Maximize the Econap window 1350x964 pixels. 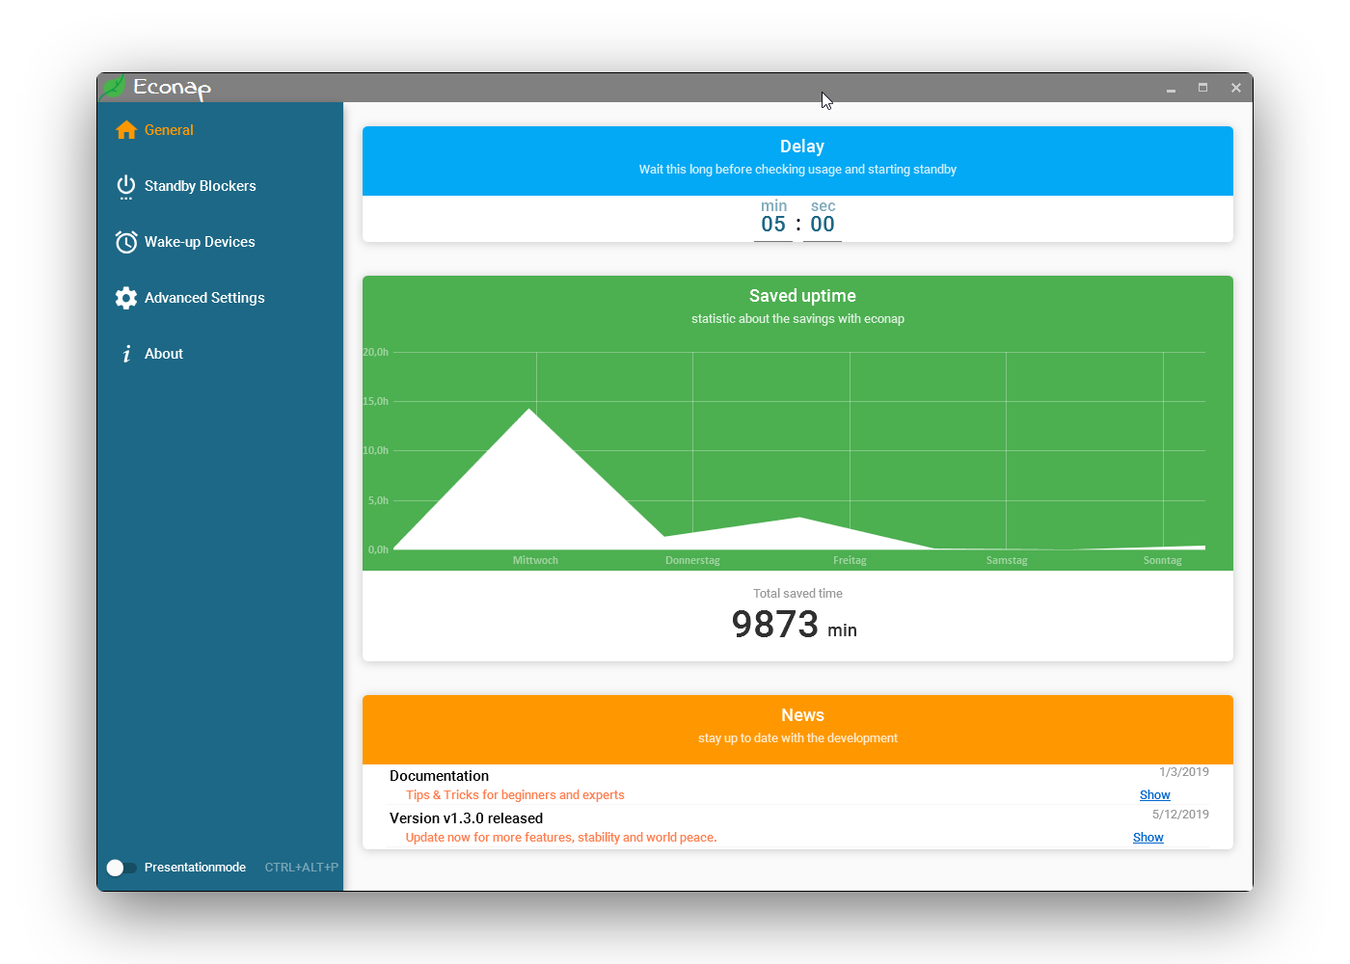pos(1203,88)
